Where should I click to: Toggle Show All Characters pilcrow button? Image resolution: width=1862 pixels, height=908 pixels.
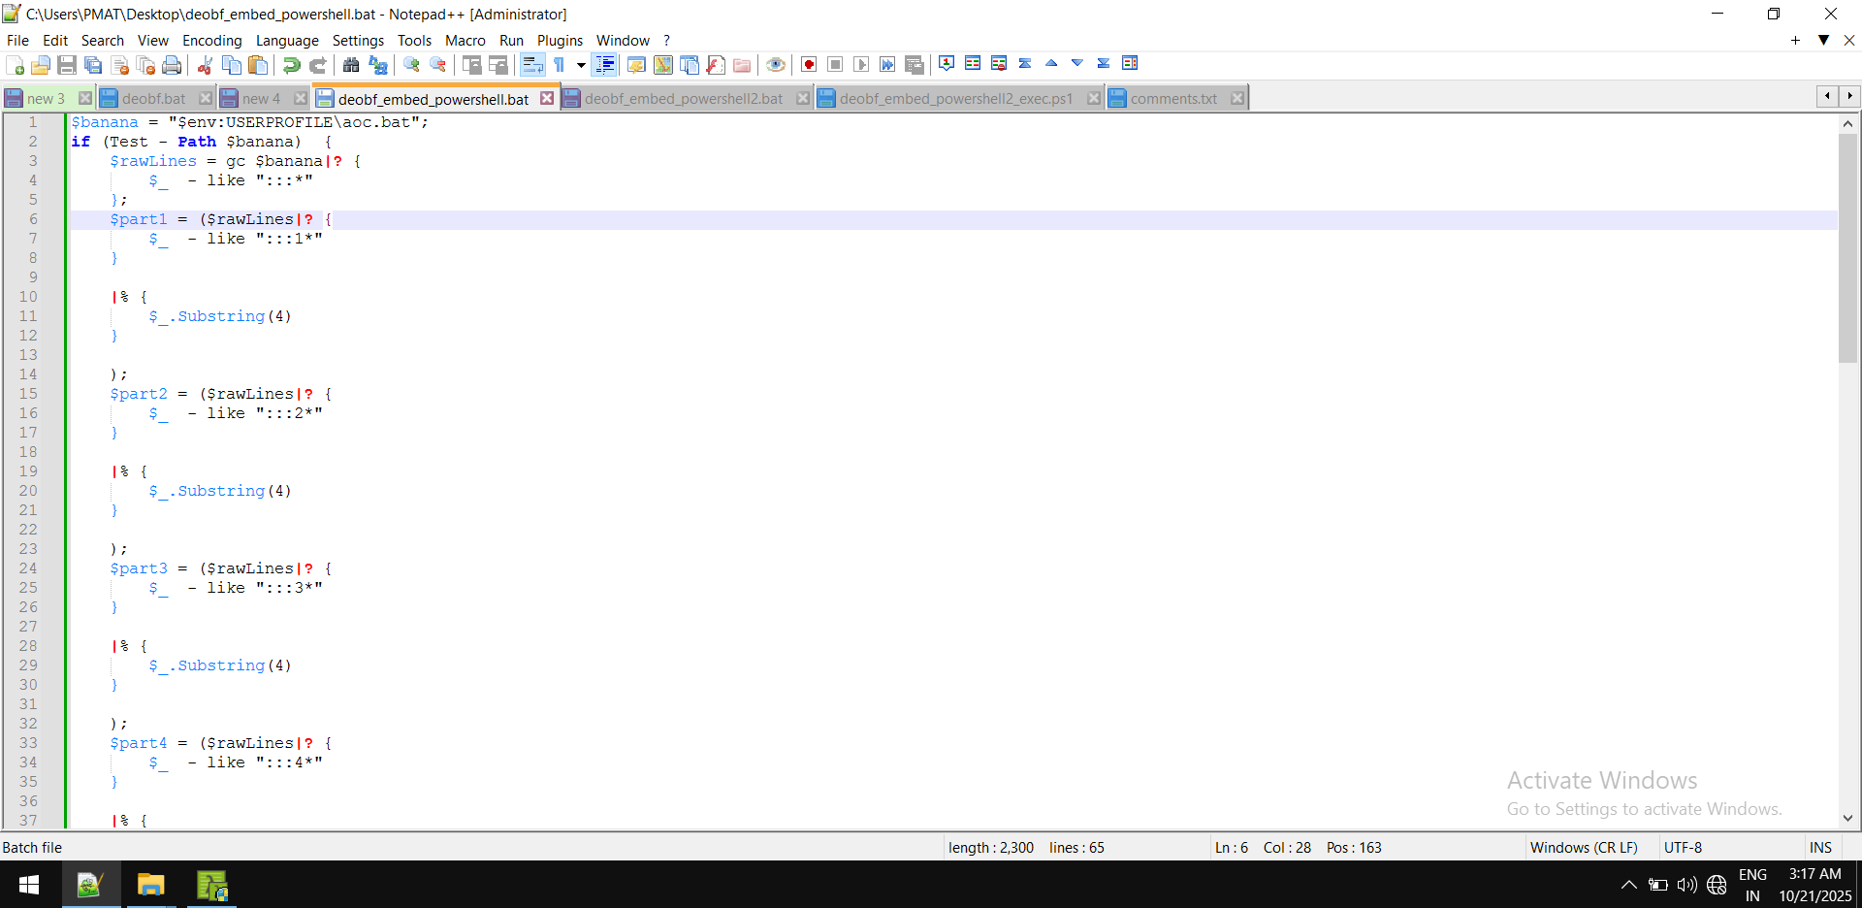(x=560, y=65)
